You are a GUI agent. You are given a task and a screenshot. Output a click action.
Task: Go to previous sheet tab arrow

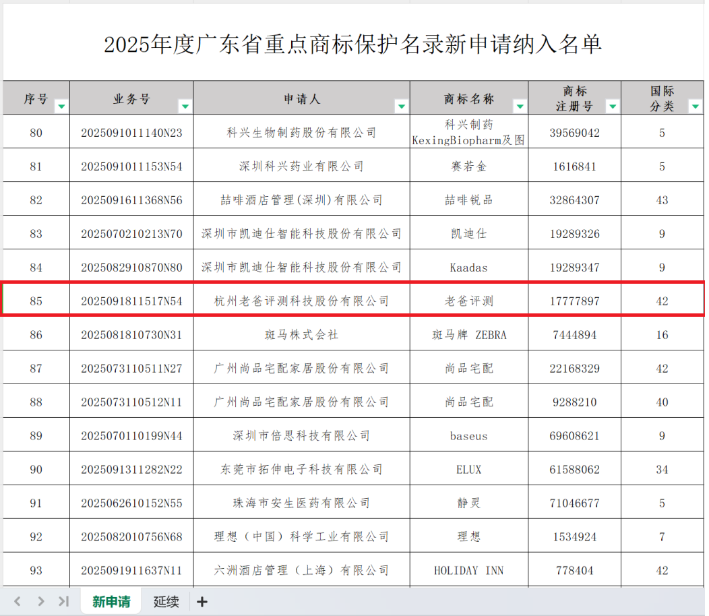click(18, 602)
